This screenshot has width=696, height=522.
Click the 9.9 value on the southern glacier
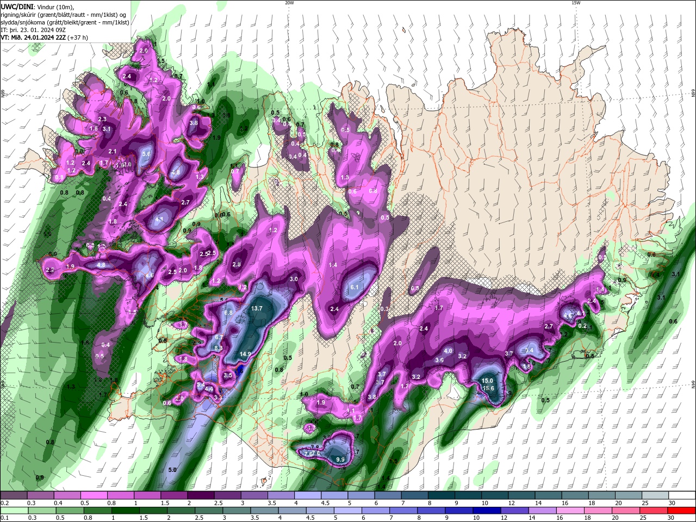tap(341, 460)
